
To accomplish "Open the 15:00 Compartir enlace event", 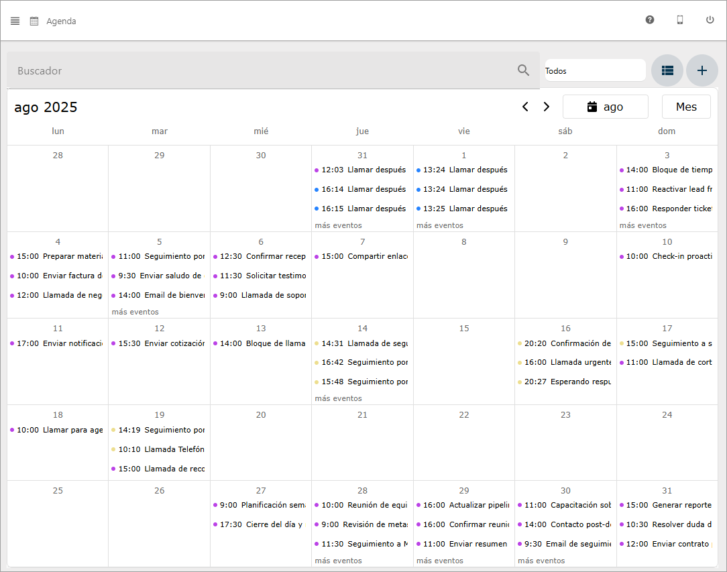I will (x=363, y=256).
